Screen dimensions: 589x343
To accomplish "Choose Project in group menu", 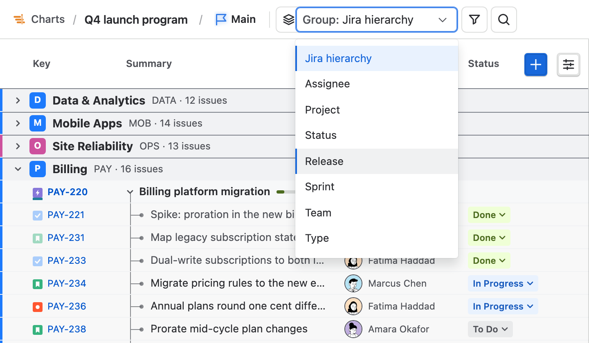I will pos(376,110).
